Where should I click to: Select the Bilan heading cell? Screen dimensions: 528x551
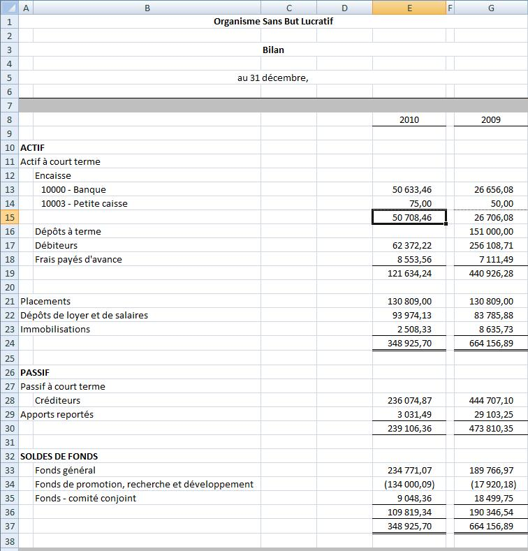click(x=272, y=50)
